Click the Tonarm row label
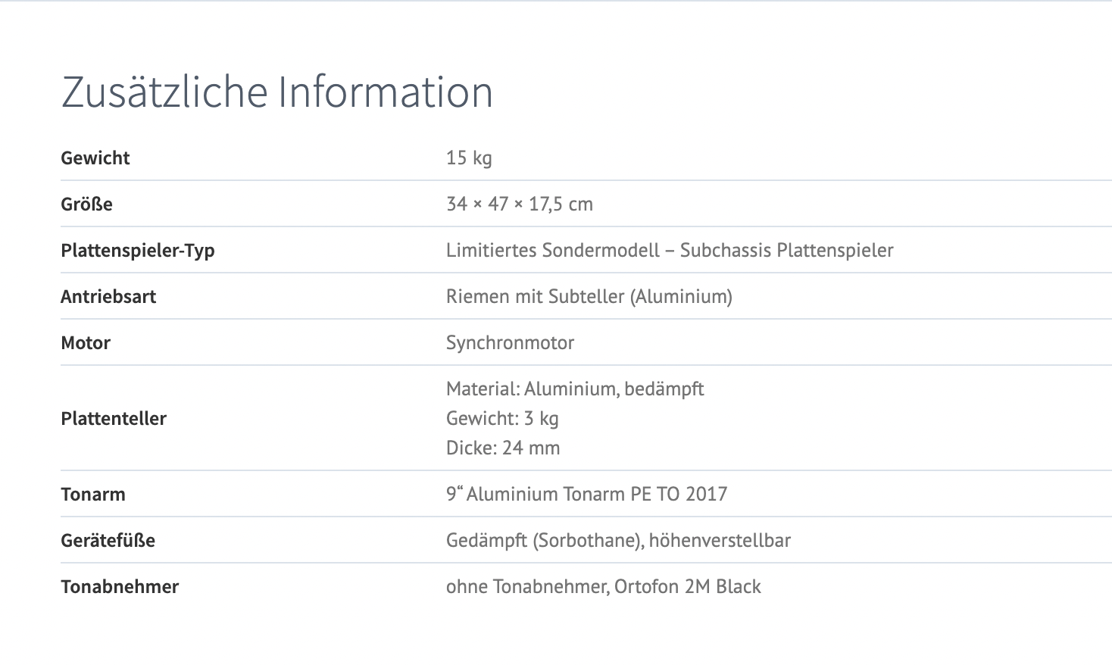 pos(93,494)
